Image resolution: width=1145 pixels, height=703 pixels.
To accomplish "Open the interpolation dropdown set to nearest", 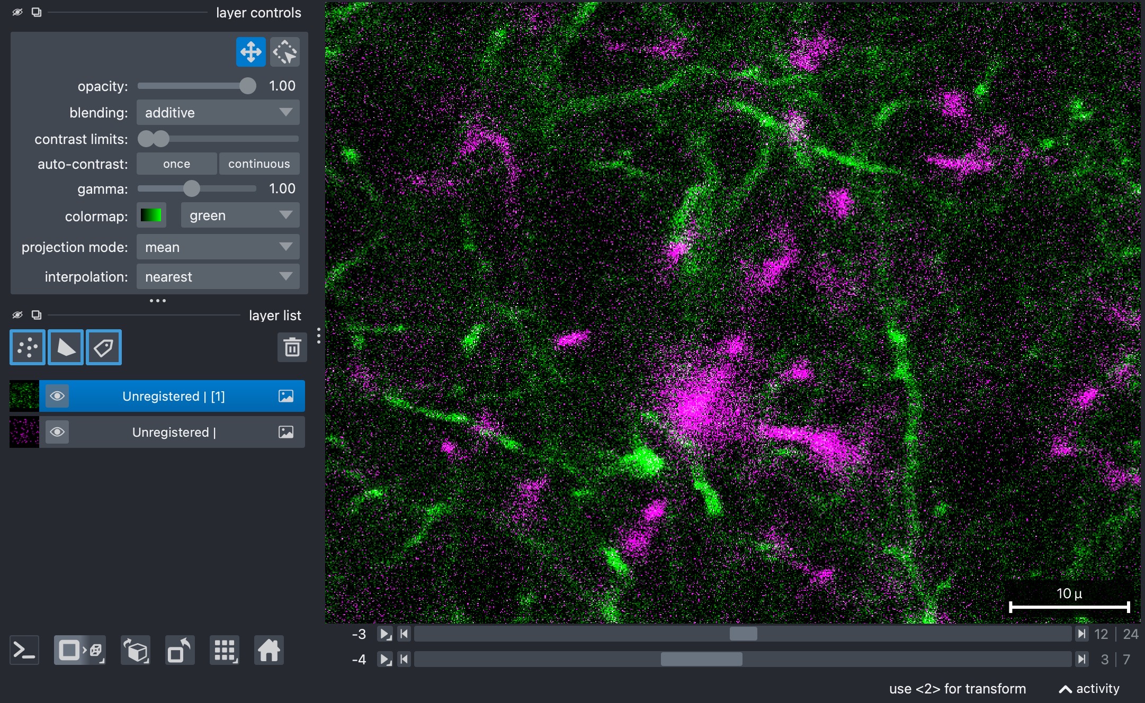I will click(x=218, y=276).
